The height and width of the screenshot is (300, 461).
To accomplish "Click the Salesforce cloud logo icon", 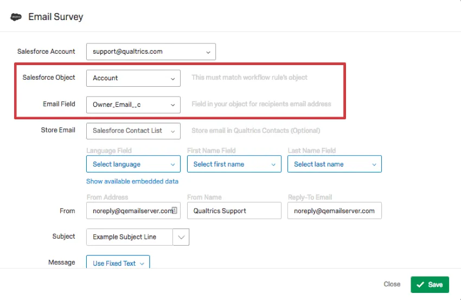I will 16,17.
